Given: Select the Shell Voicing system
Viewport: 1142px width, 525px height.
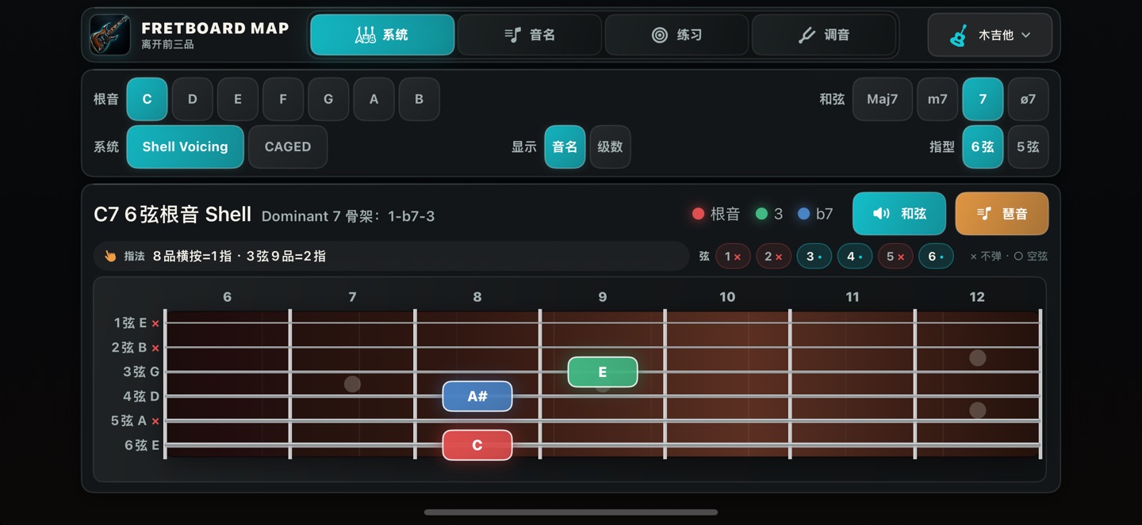Looking at the screenshot, I should [185, 146].
